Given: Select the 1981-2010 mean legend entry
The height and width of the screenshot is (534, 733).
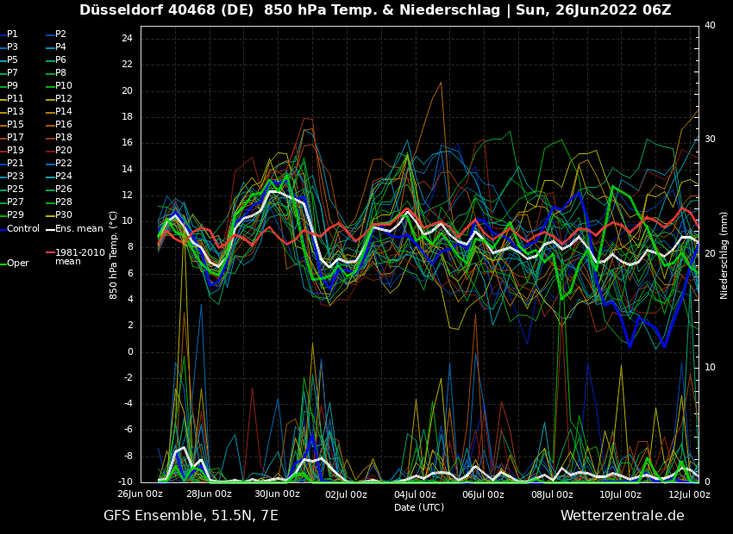Looking at the screenshot, I should point(79,258).
